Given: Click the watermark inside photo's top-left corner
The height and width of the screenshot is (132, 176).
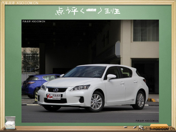Looking at the screenshot, I should pos(34,21).
